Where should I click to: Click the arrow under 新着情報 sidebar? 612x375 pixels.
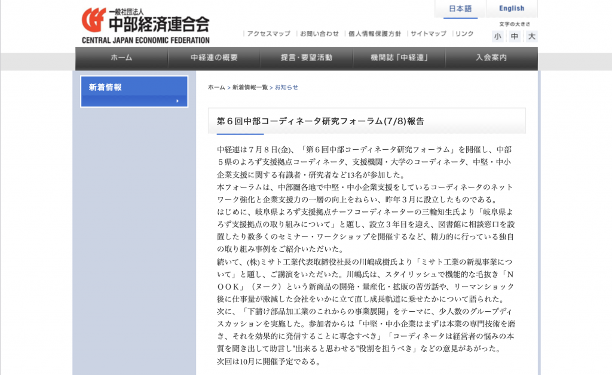pos(177,101)
